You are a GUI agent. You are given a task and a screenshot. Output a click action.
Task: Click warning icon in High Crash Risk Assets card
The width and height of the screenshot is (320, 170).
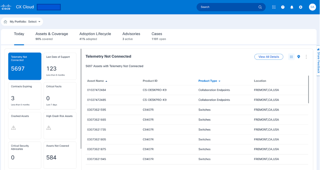(49, 128)
